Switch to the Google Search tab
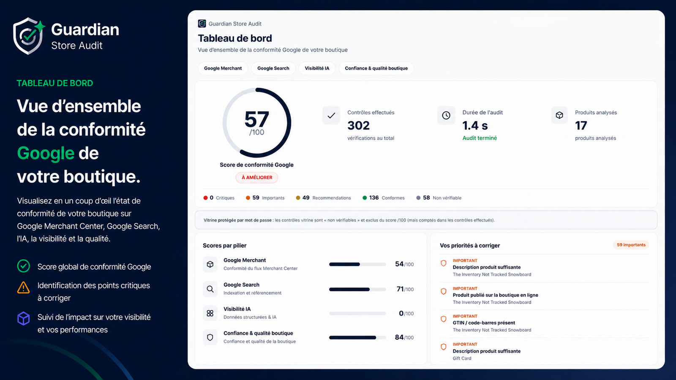 tap(273, 68)
